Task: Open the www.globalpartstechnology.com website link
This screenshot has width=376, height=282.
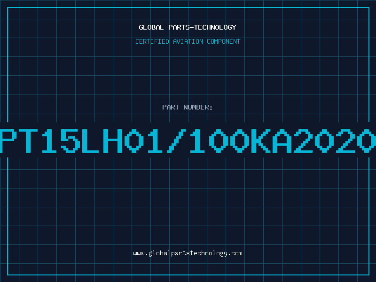Action: [x=188, y=253]
